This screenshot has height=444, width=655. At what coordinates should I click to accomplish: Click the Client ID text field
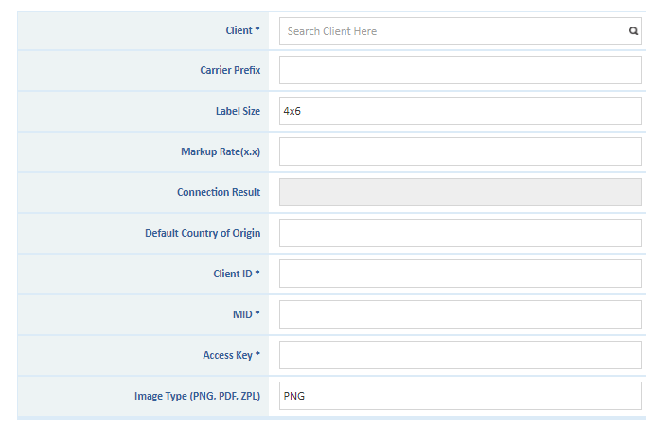coord(460,274)
